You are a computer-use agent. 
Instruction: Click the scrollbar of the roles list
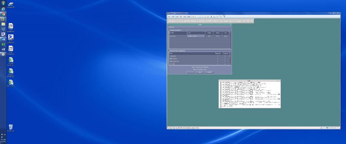[230, 59]
